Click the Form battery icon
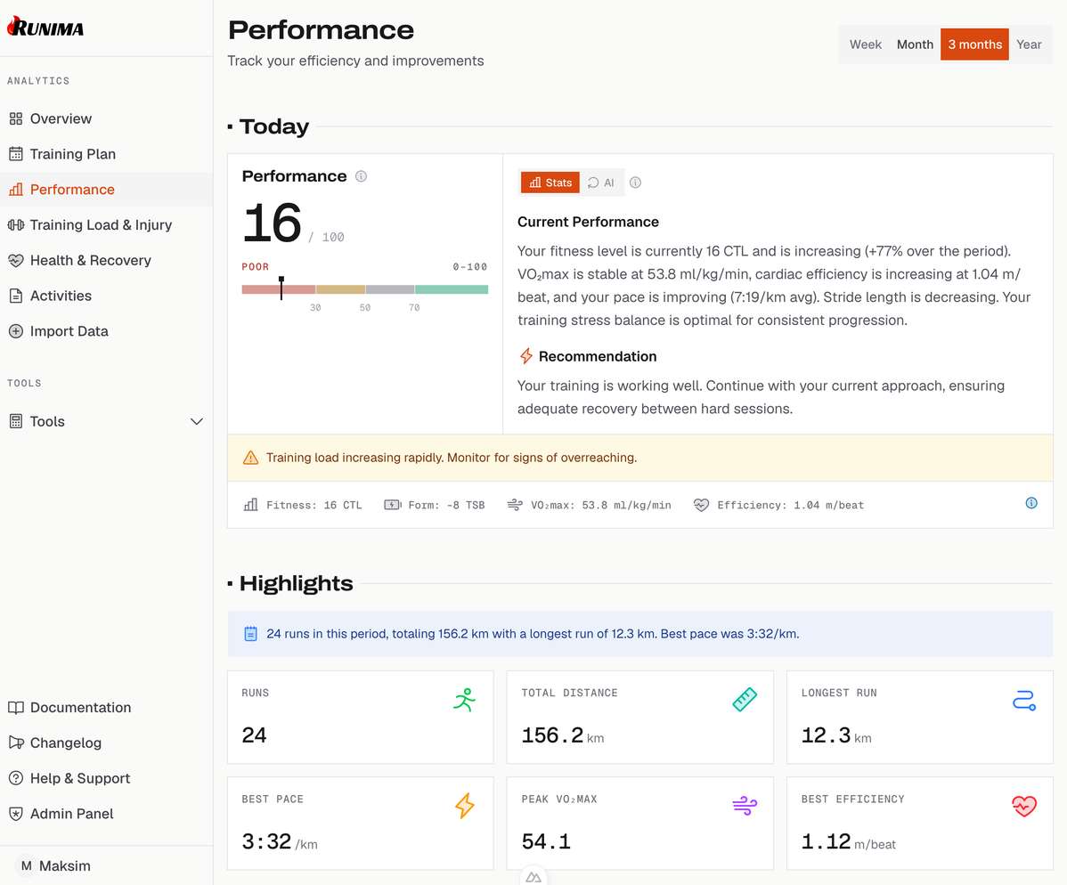Image resolution: width=1067 pixels, height=885 pixels. click(x=393, y=505)
